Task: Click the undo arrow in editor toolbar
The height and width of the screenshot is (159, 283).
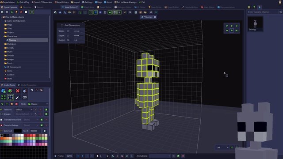Action: click(80, 12)
